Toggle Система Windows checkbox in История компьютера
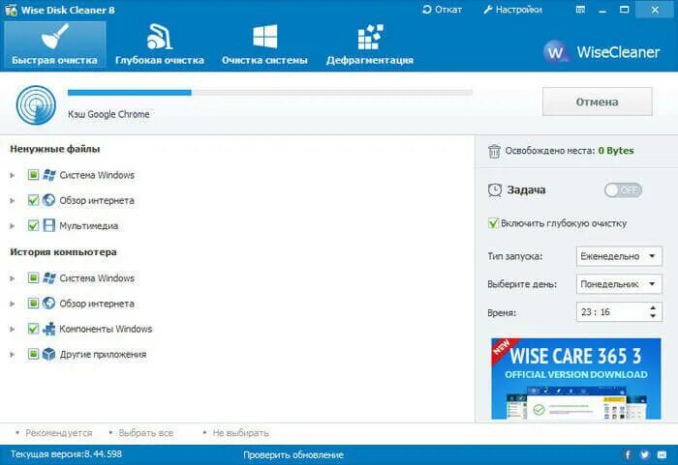678x465 pixels. click(x=33, y=277)
